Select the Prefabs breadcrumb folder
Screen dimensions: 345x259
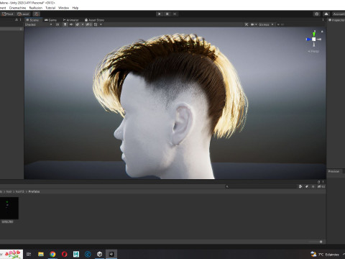(34, 191)
